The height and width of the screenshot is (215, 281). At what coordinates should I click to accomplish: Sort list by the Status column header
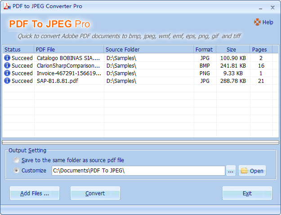[18, 50]
